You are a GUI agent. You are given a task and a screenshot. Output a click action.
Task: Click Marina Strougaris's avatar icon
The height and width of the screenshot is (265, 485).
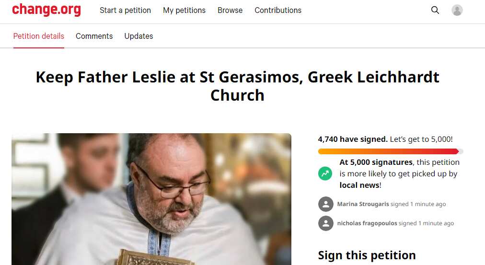click(x=326, y=204)
